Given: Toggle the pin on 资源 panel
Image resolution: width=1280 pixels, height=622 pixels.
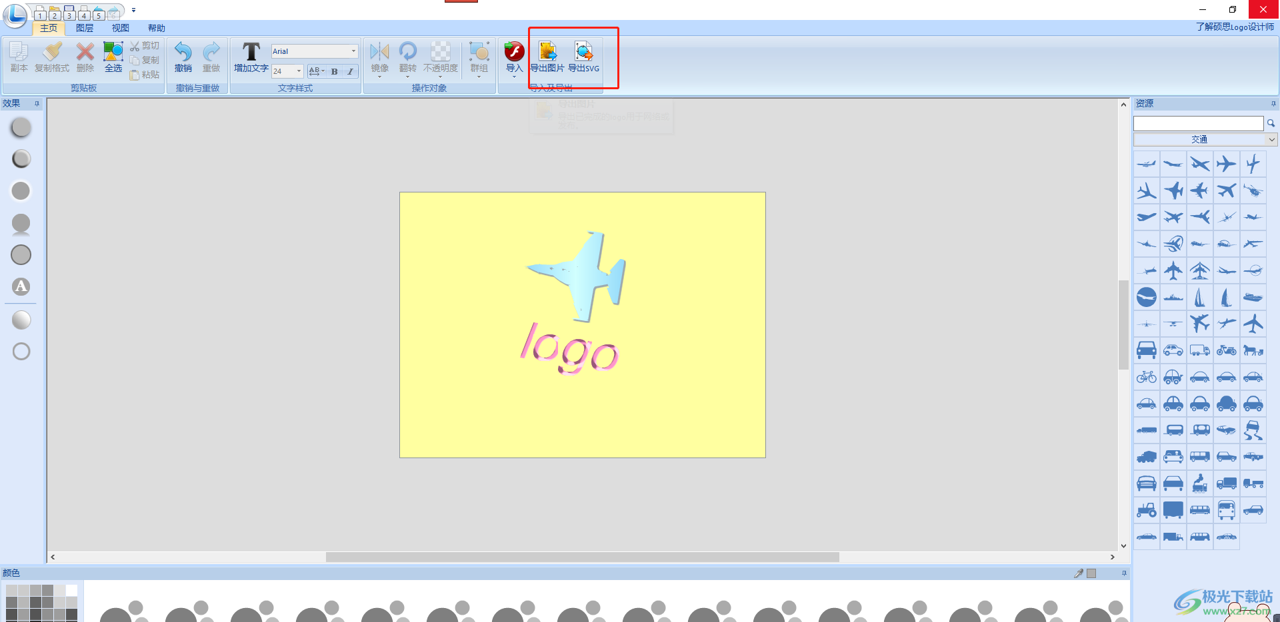Looking at the screenshot, I should (x=1273, y=103).
